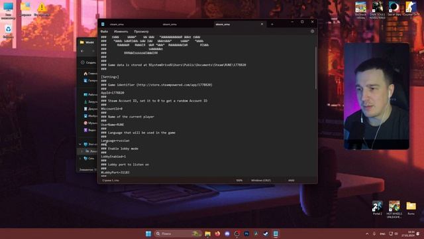The width and height of the screenshot is (424, 239).
Task: Open Документы in Explorer sidebar
Action: [x=90, y=109]
